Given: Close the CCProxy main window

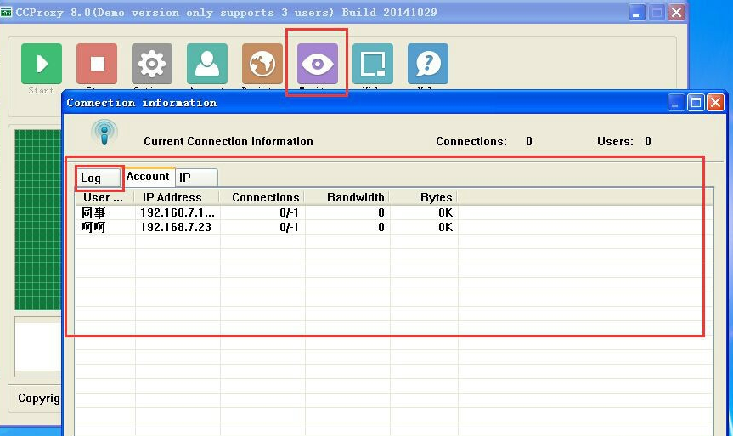Looking at the screenshot, I should [x=676, y=12].
